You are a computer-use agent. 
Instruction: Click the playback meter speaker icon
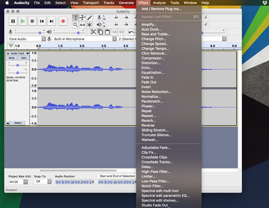pos(99,25)
